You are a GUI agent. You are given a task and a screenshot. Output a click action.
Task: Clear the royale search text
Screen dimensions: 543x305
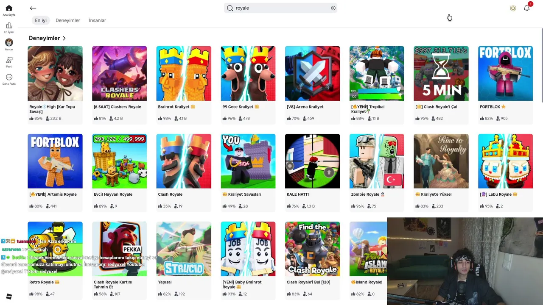(x=333, y=8)
